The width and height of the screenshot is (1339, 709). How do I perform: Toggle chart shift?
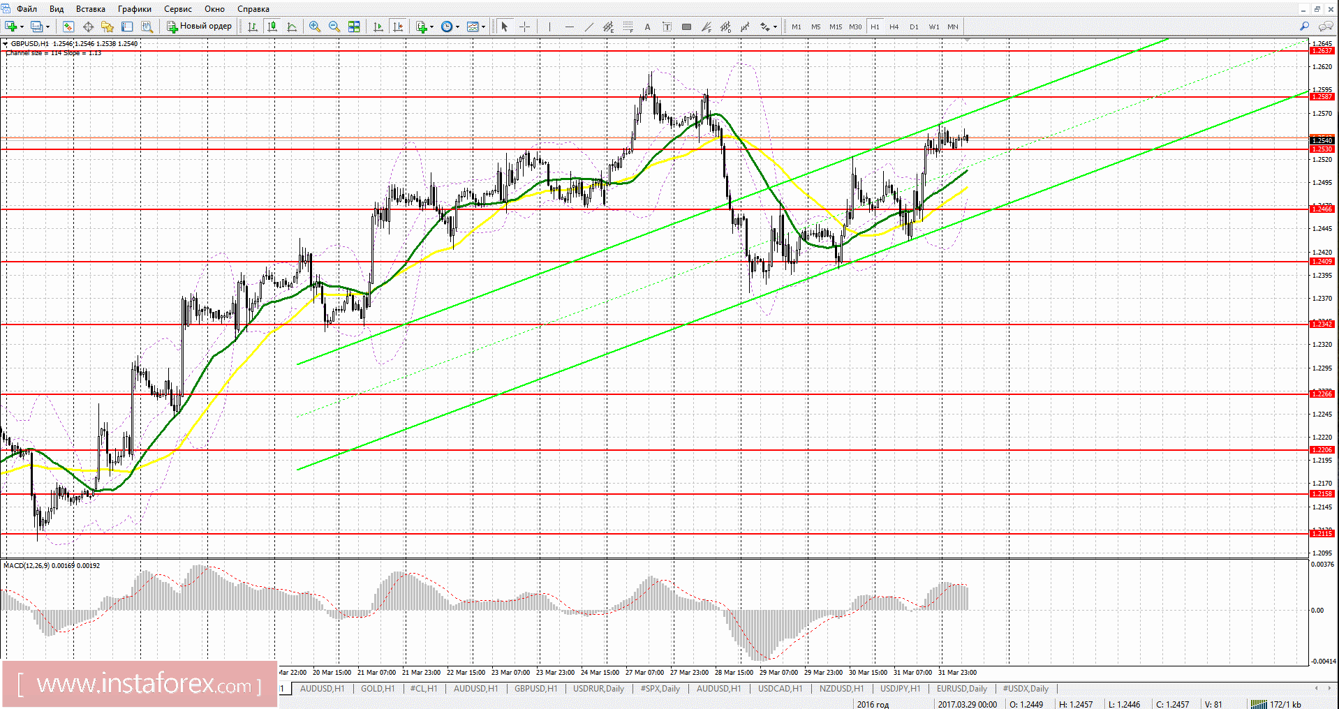pyautogui.click(x=398, y=27)
